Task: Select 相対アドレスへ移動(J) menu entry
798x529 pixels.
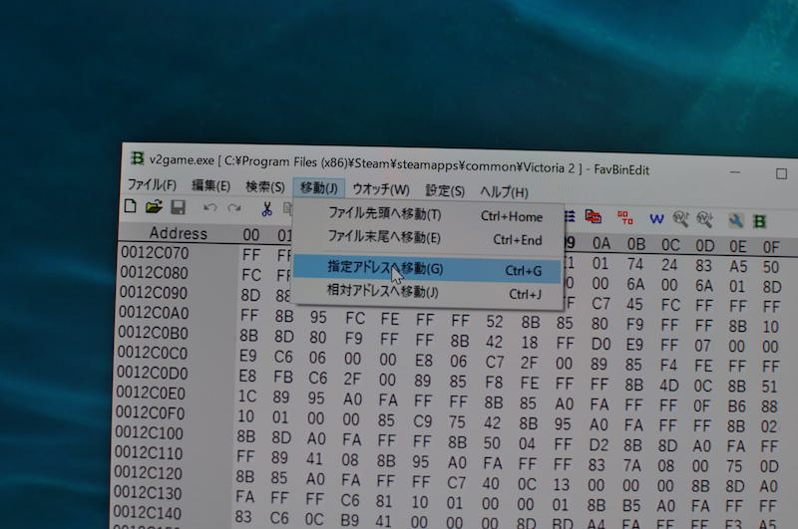Action: click(428, 293)
